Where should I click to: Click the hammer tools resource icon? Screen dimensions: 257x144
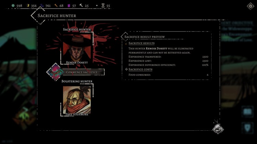pos(81,5)
